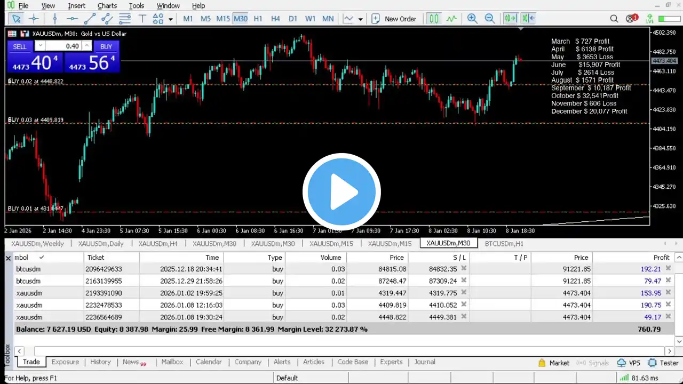Image resolution: width=683 pixels, height=384 pixels.
Task: Switch chart to M5 timeframe
Action: [205, 19]
